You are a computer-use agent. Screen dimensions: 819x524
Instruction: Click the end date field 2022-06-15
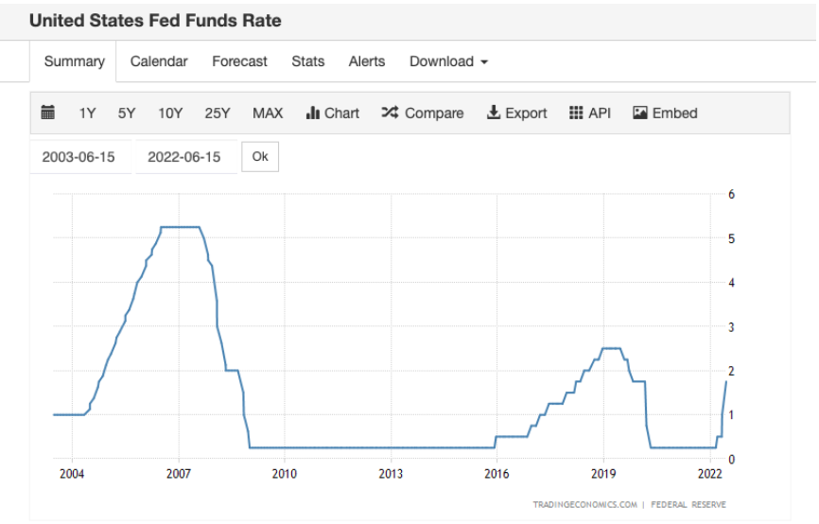pos(184,157)
